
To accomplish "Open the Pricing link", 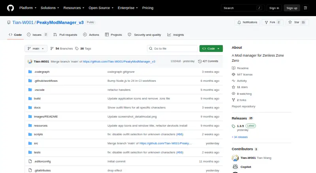I will [148, 8].
